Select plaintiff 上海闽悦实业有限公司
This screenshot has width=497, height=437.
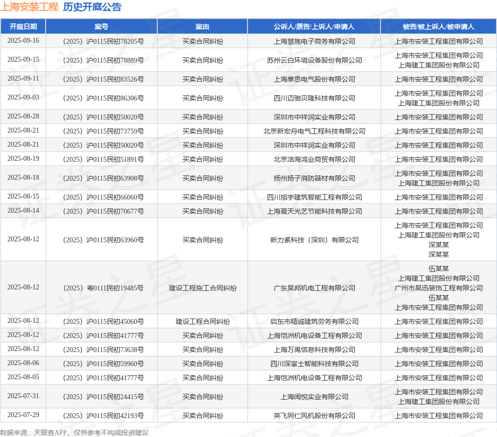click(x=314, y=397)
